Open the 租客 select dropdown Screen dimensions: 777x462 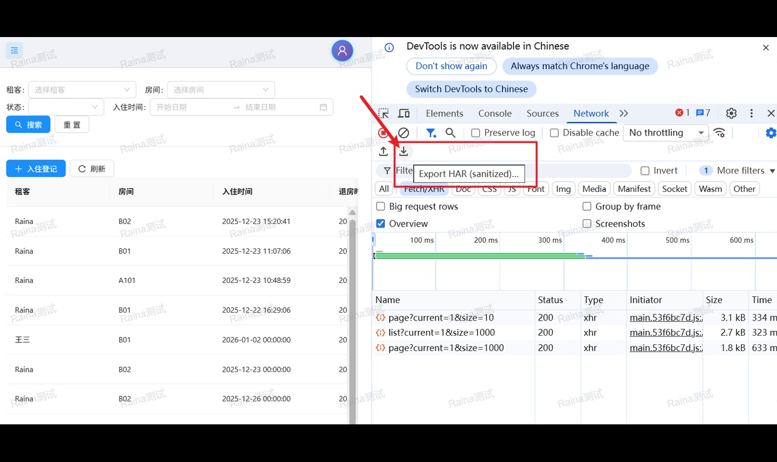click(x=83, y=90)
